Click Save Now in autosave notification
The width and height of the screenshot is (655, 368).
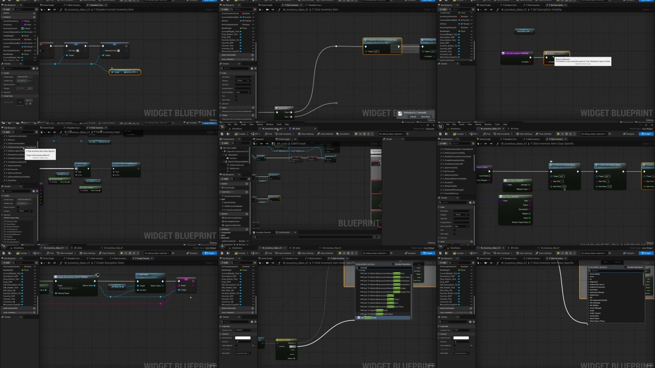pyautogui.click(x=425, y=117)
